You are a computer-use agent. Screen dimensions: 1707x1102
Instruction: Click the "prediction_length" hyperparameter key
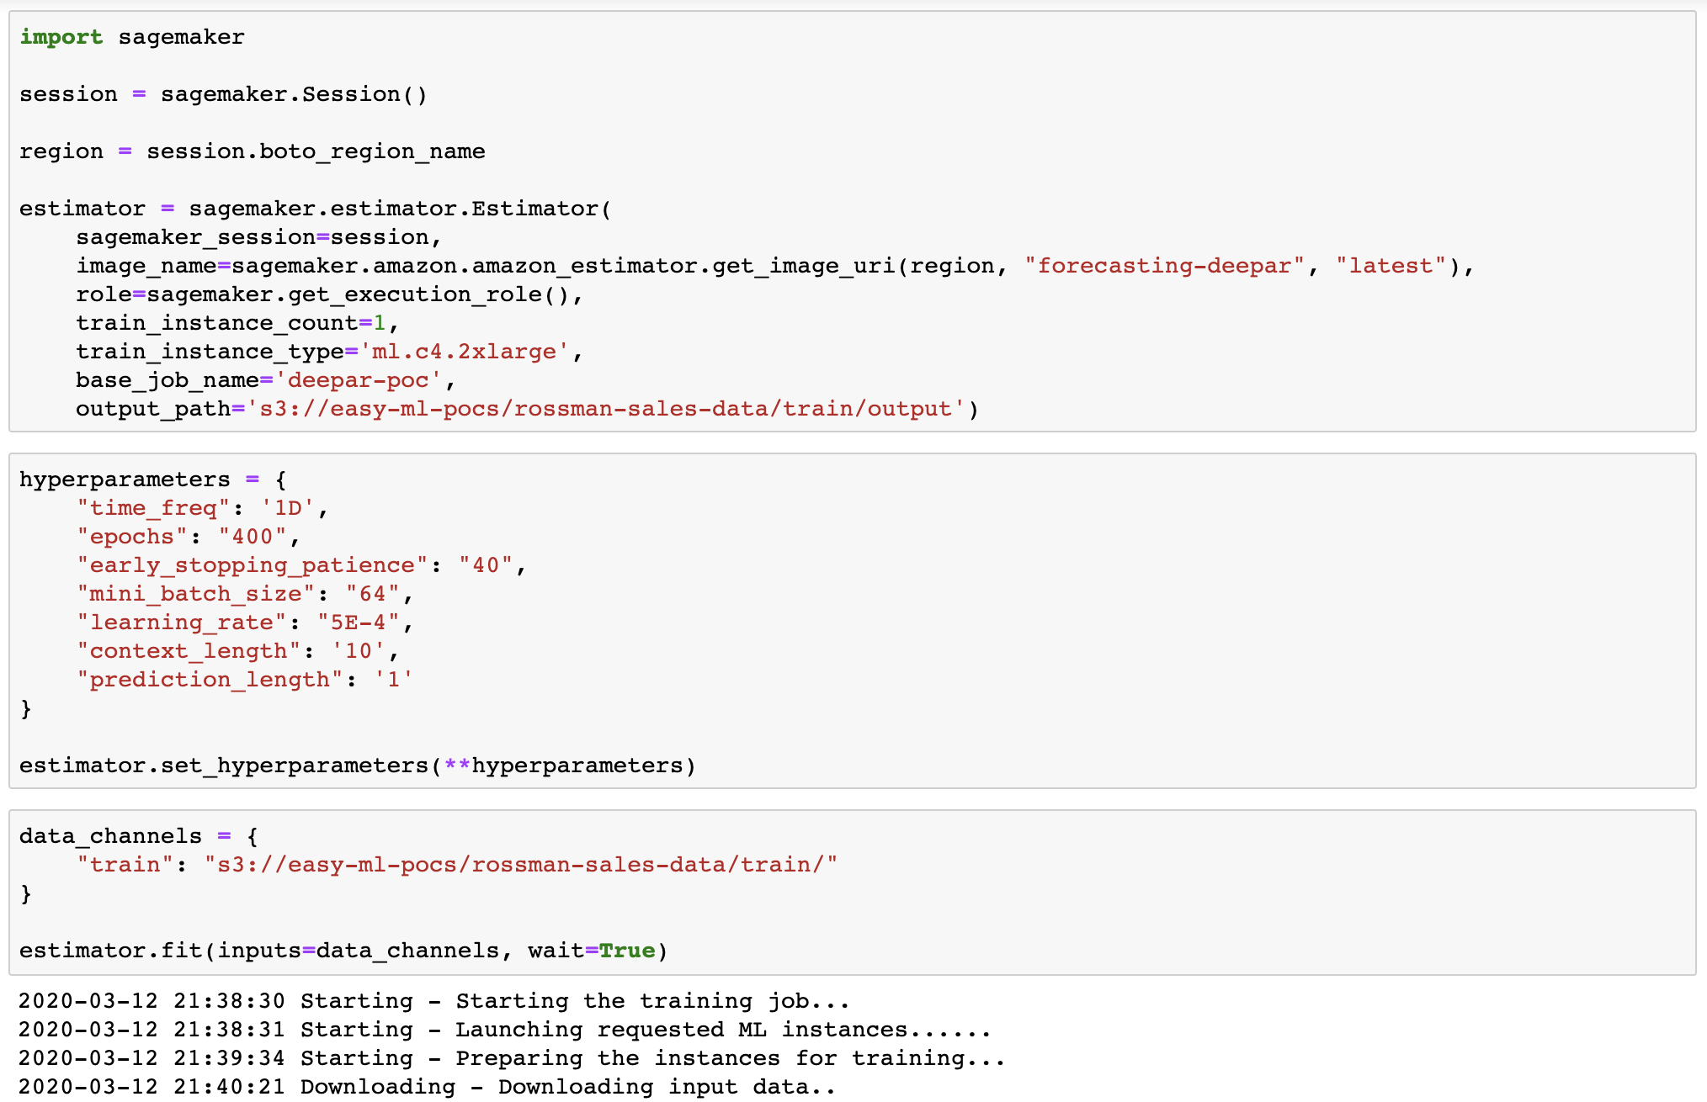pos(210,680)
